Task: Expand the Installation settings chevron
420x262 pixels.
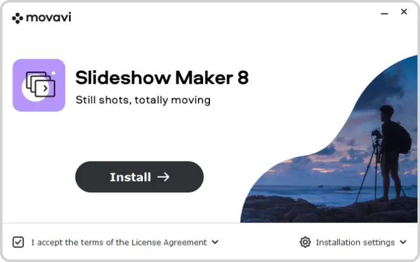Action: tap(403, 242)
